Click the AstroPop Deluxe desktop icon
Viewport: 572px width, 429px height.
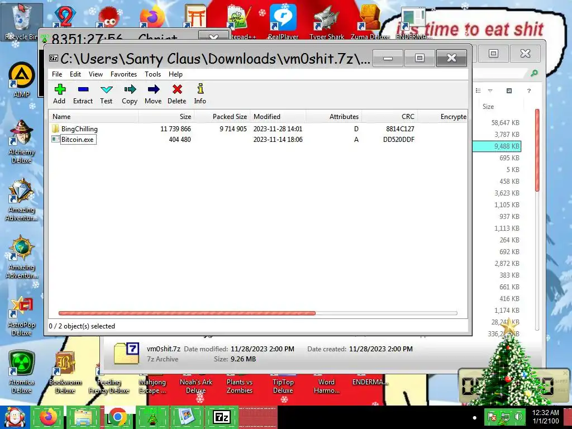(x=22, y=316)
